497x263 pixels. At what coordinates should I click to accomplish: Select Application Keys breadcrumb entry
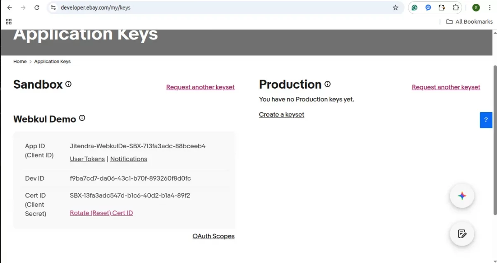point(52,61)
